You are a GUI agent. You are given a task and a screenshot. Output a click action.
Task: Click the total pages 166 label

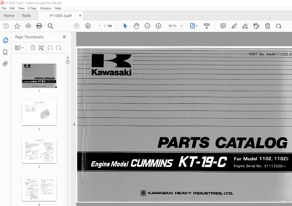coord(110,26)
